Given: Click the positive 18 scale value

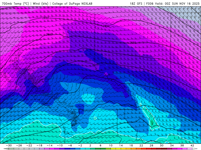Looking at the screenshot, I should pos(131,145).
